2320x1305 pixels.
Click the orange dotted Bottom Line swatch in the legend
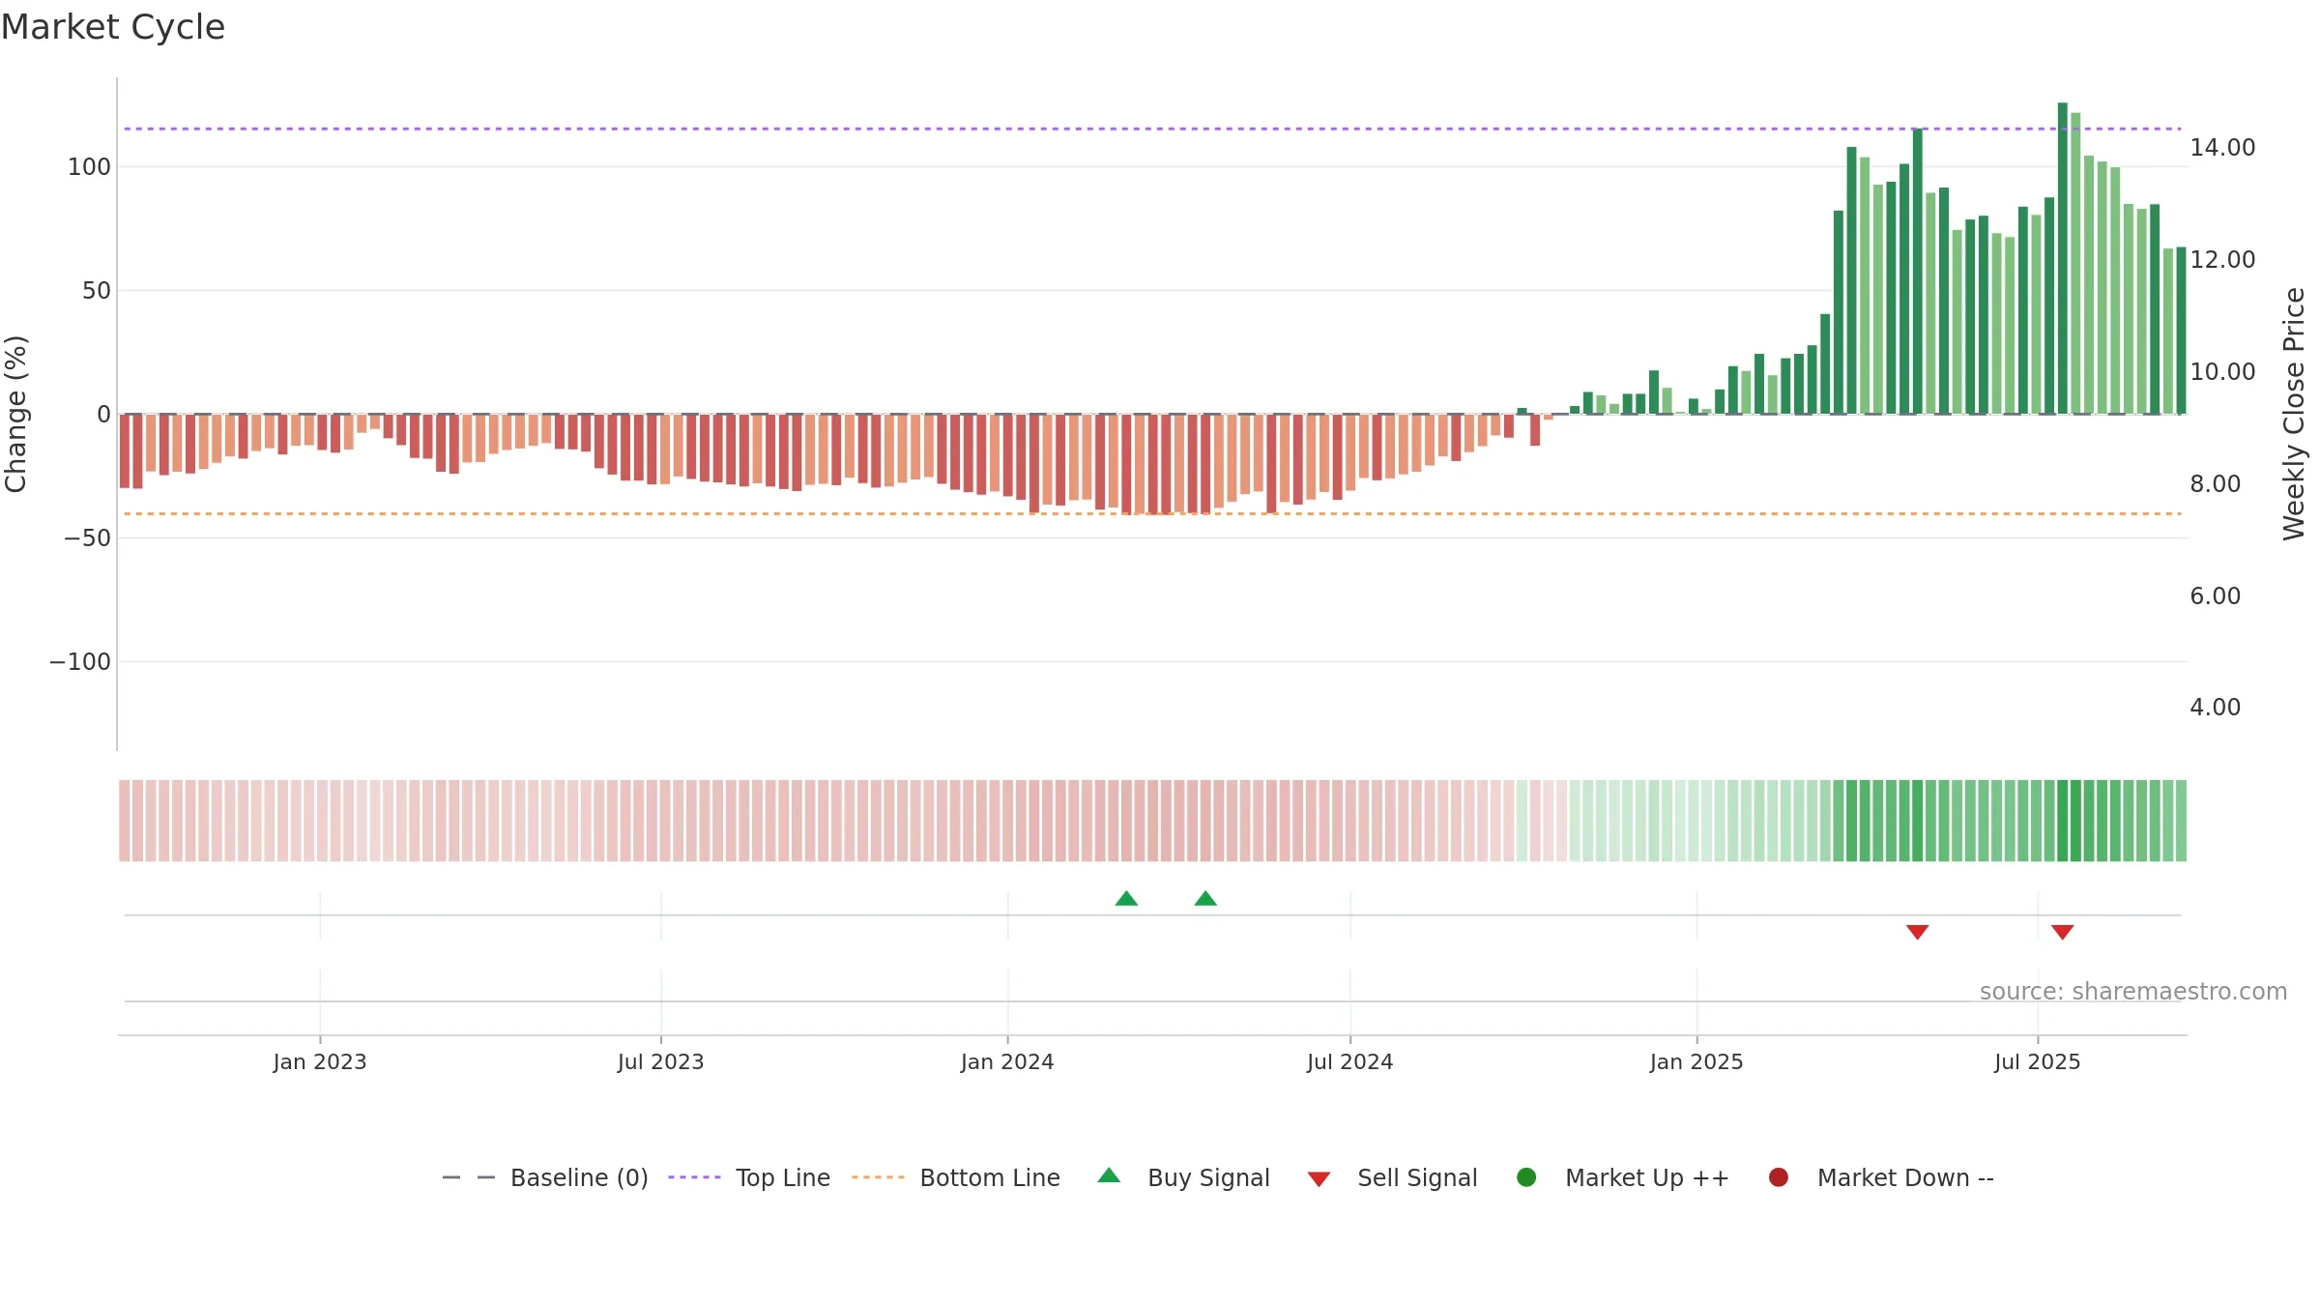tap(878, 1177)
